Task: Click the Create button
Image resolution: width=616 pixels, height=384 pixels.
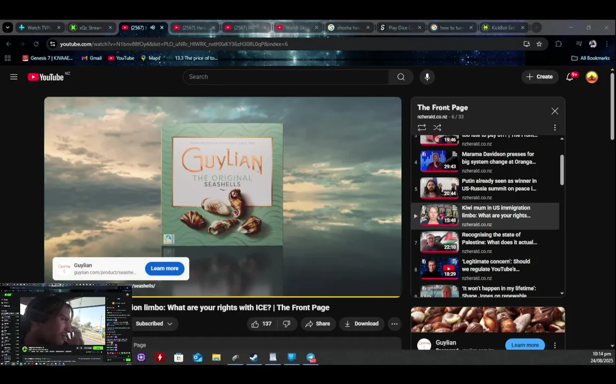Action: (x=540, y=77)
